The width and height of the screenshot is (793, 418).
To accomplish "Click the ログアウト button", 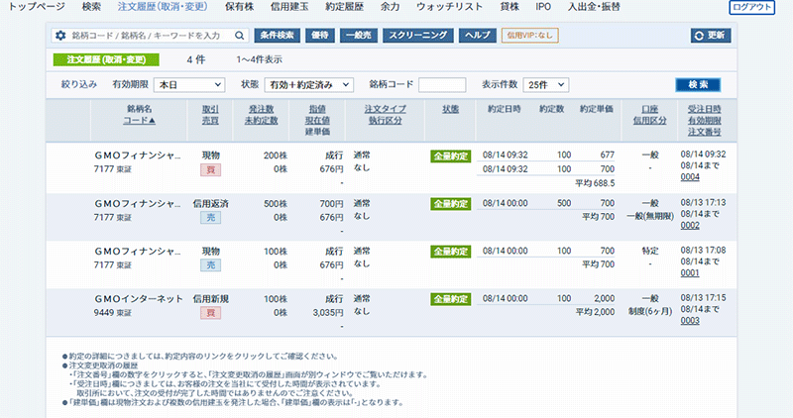I will (x=752, y=7).
